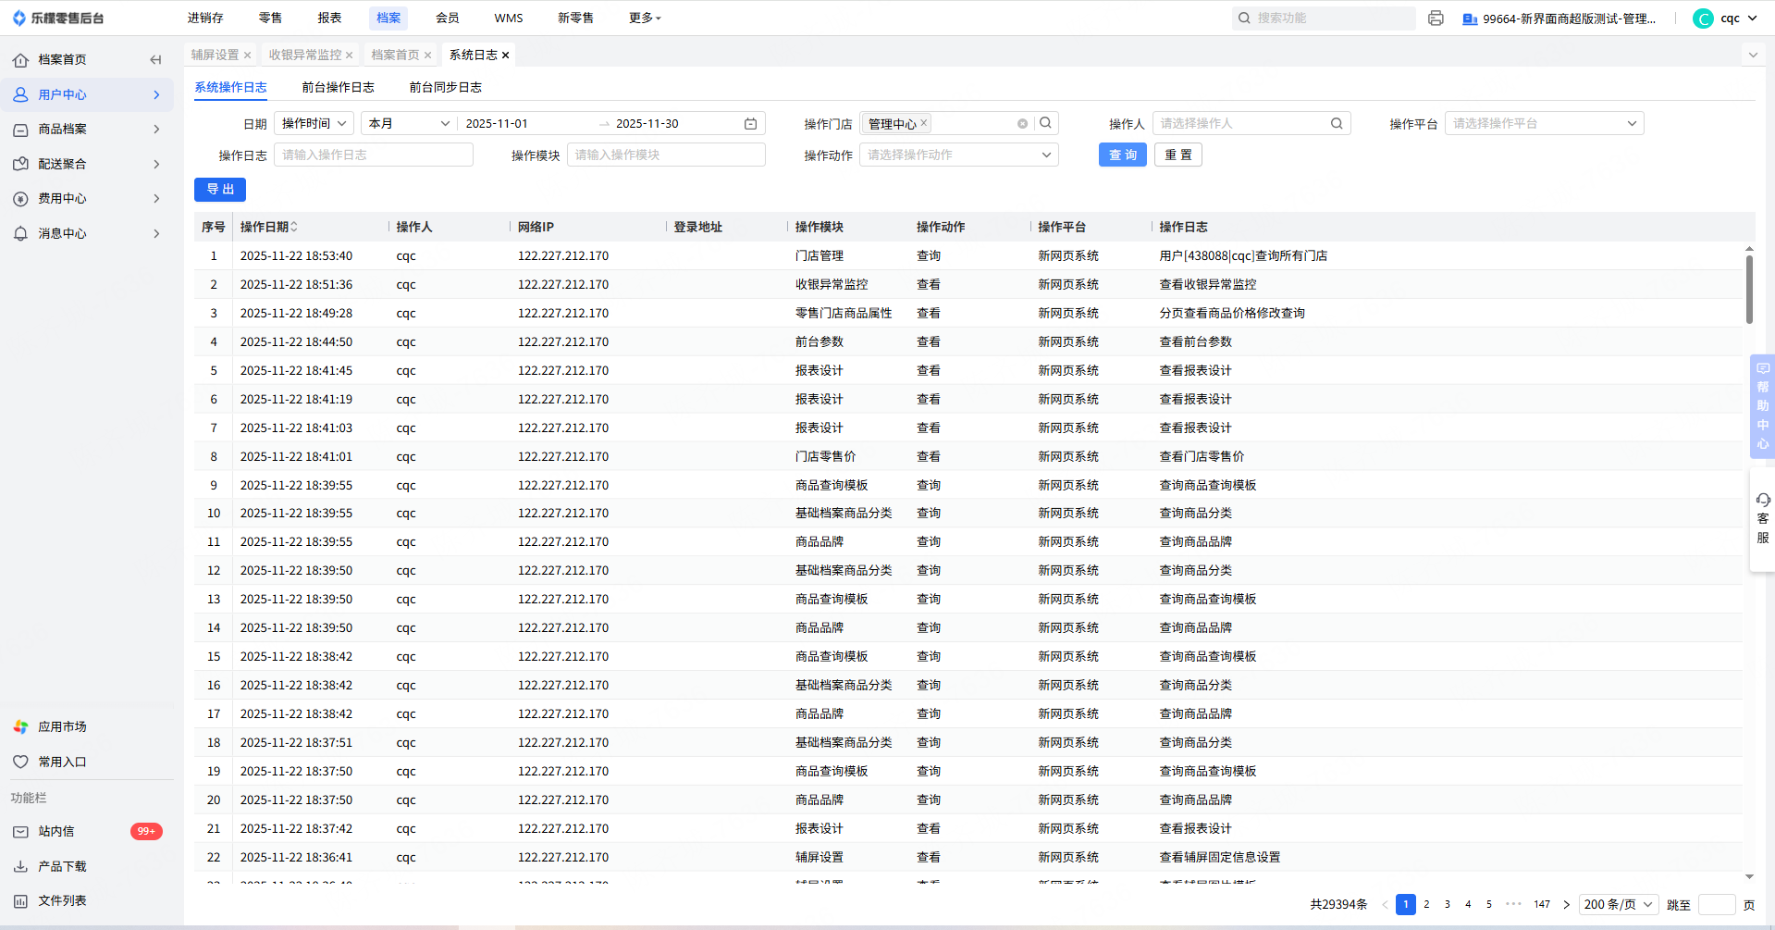Image resolution: width=1775 pixels, height=930 pixels.
Task: Open 应用市场 from the sidebar
Action: click(x=62, y=727)
